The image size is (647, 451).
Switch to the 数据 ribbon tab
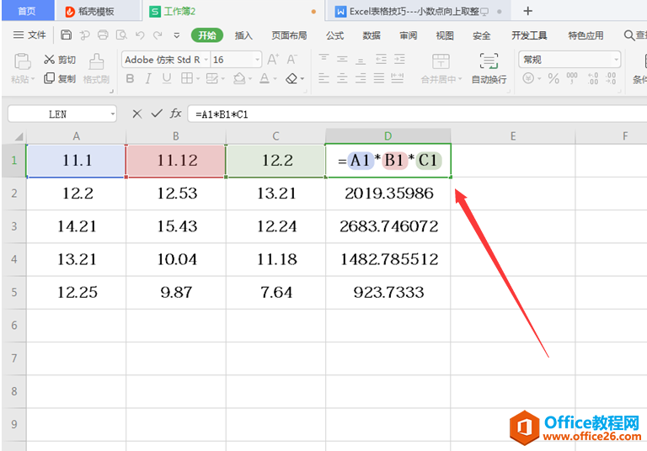click(x=372, y=35)
